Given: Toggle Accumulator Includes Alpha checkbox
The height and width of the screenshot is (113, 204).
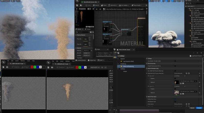Looking at the screenshot, I should pos(175,61).
